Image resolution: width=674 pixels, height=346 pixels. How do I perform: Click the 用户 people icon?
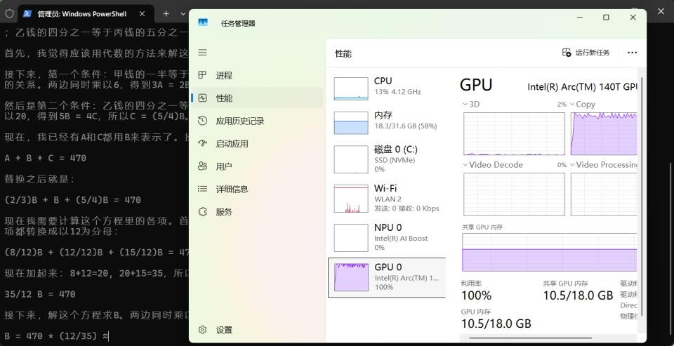[x=202, y=166]
